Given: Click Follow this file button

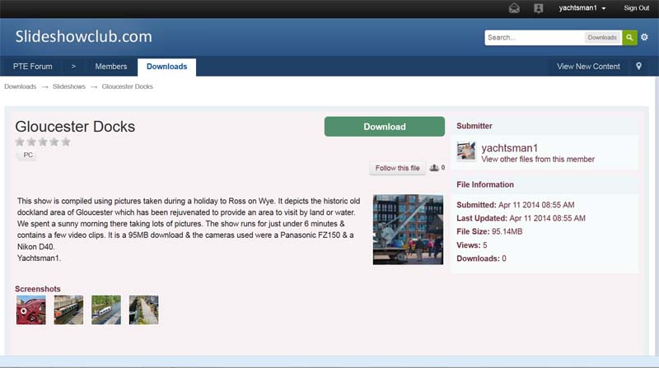Looking at the screenshot, I should click(397, 168).
